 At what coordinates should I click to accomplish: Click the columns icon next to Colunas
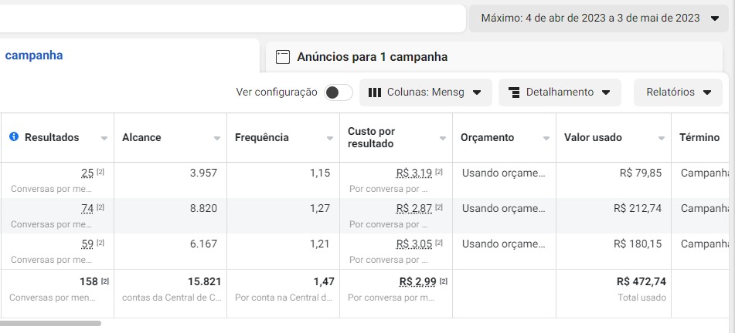[x=375, y=92]
